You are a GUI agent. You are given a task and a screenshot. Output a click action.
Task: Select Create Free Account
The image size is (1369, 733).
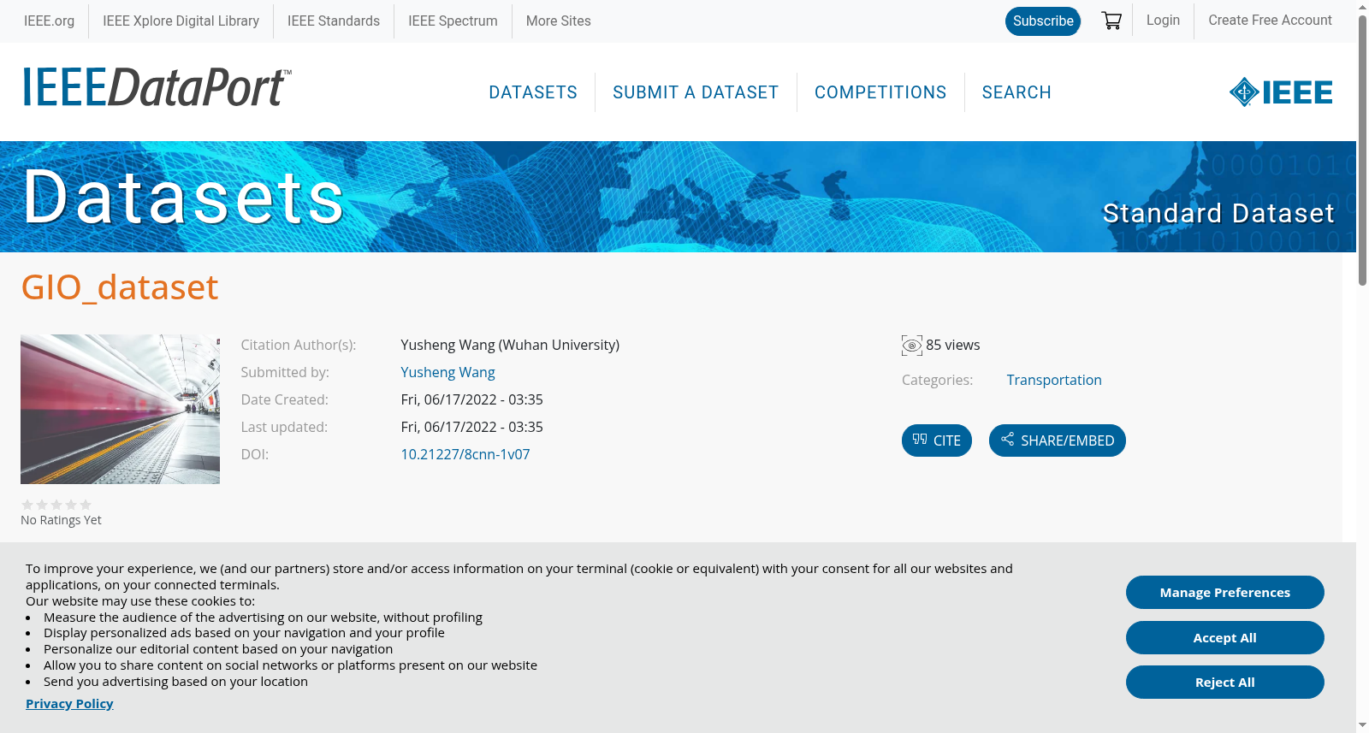coord(1270,20)
